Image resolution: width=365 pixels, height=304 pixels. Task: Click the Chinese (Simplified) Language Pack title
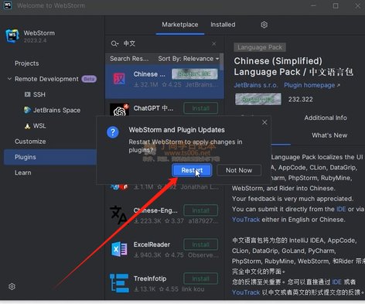coord(293,67)
